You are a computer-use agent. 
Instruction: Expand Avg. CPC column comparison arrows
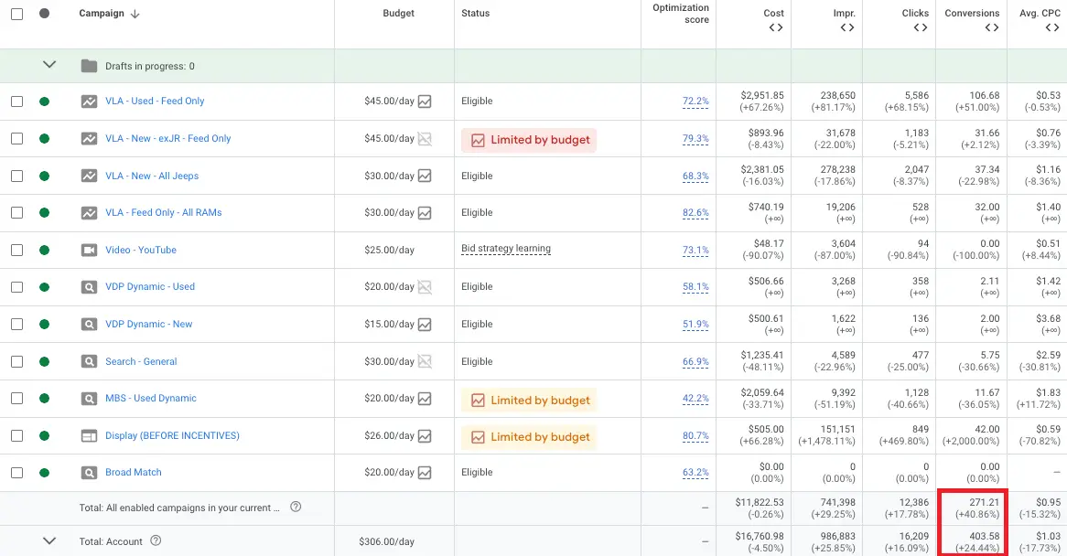point(1052,27)
